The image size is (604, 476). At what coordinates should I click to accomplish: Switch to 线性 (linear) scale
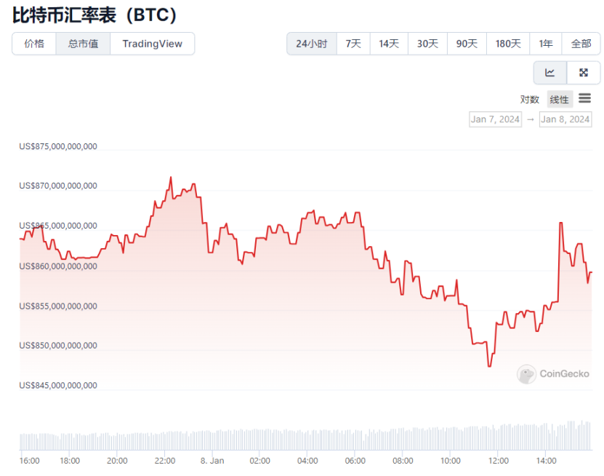point(560,100)
